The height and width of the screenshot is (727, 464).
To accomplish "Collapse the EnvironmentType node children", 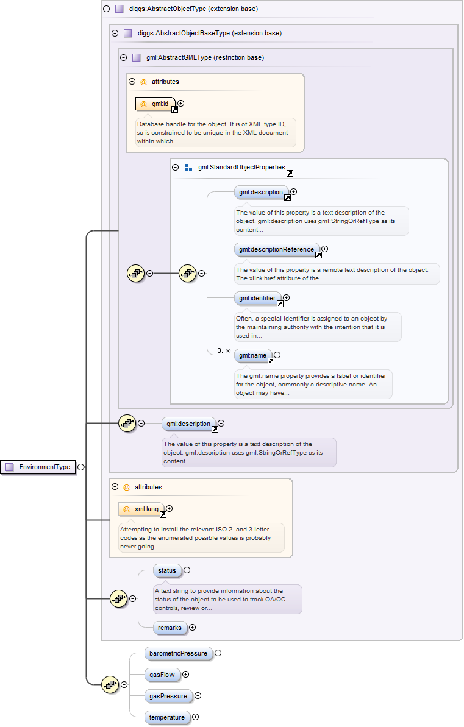I will (81, 467).
